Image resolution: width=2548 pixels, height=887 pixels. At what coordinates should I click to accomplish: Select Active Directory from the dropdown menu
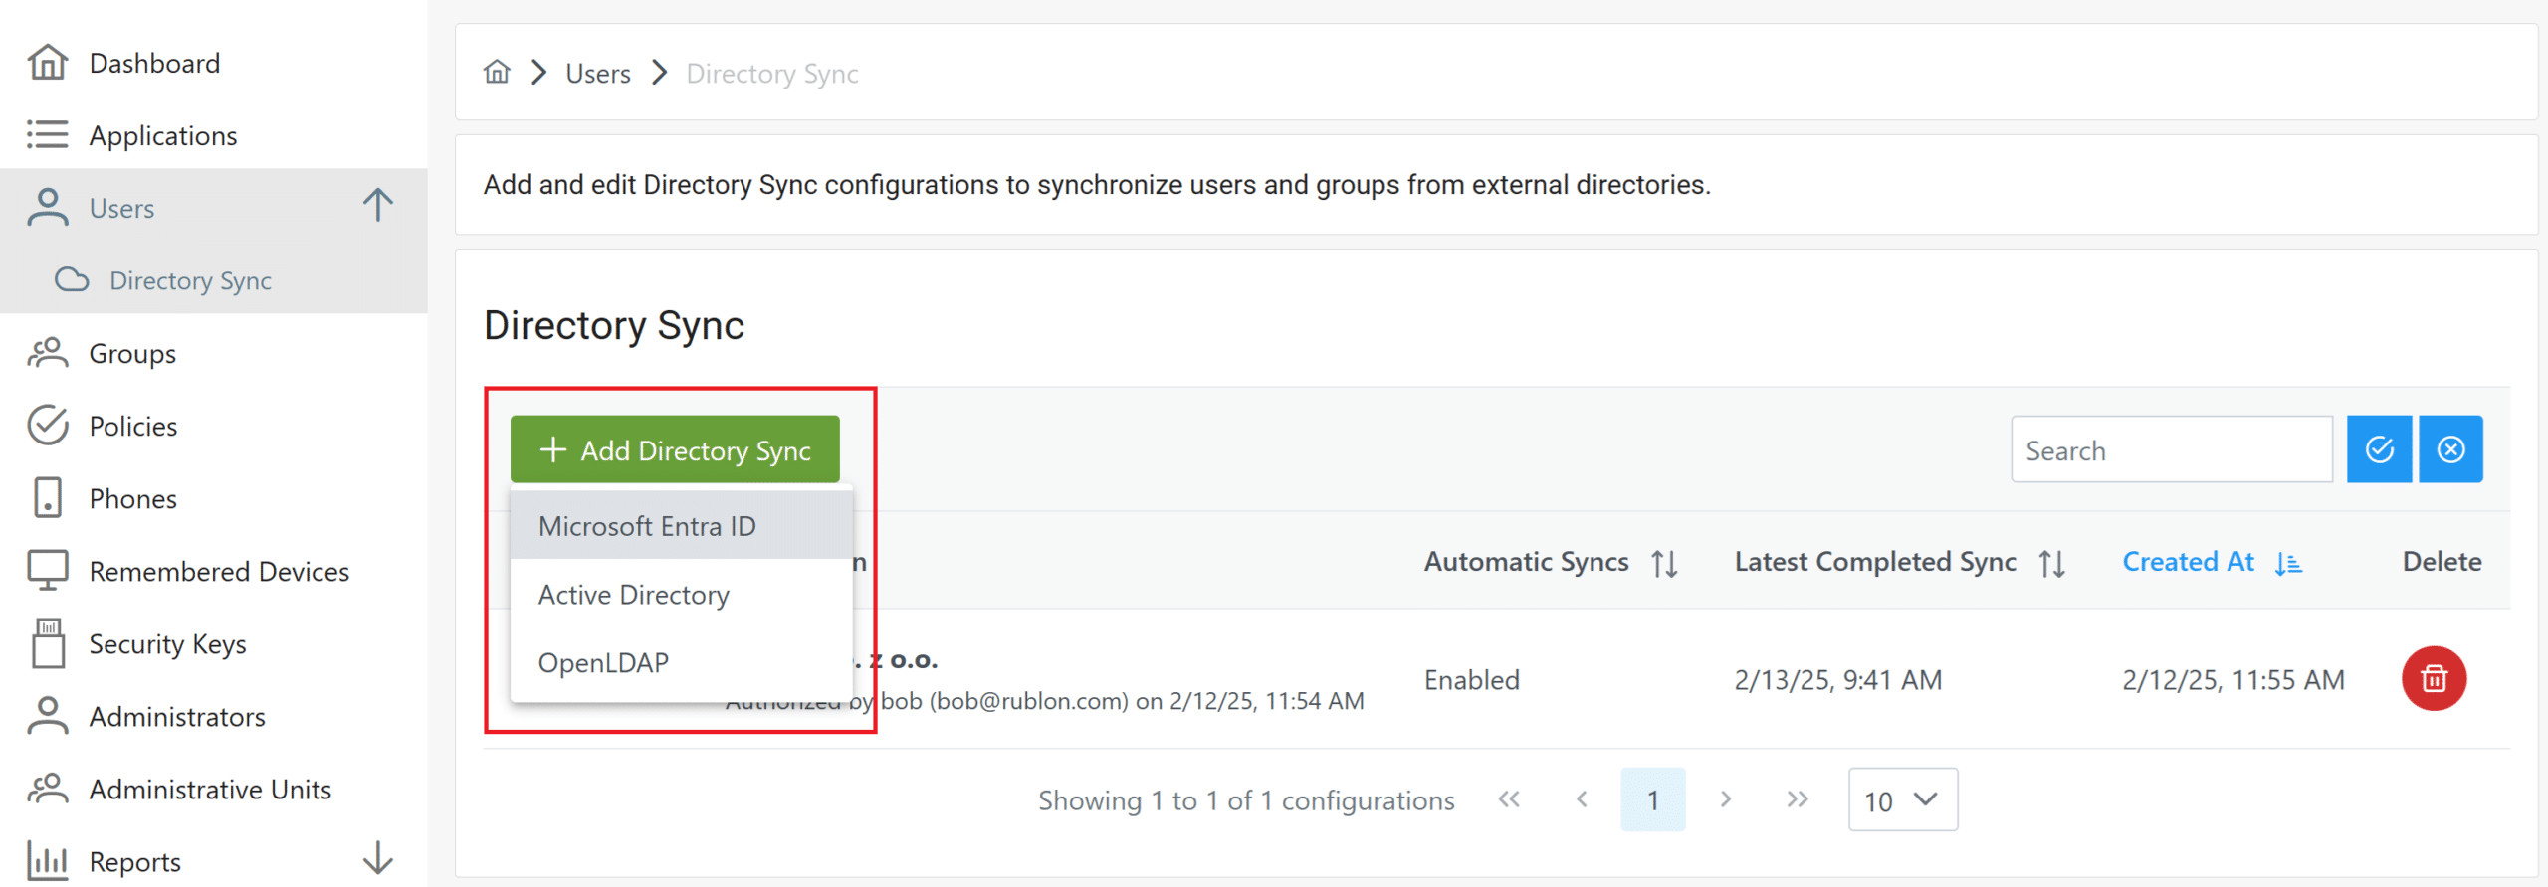634,595
